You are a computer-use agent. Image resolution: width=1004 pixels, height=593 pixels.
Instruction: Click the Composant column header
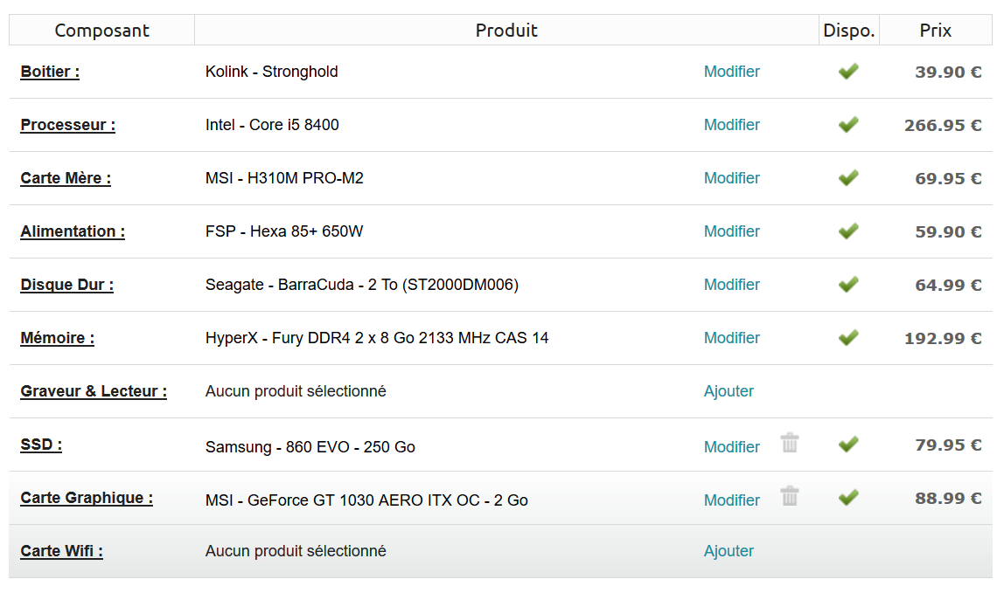coord(102,31)
